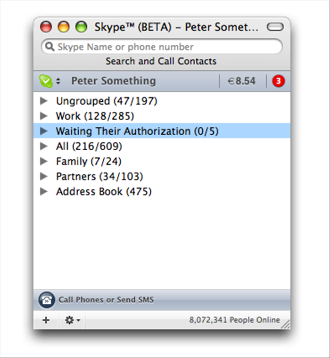Image resolution: width=330 pixels, height=358 pixels.
Task: Click the Search and Call Contacts label
Action: [x=161, y=61]
